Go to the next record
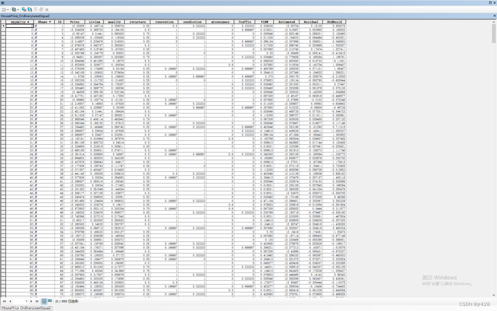This screenshot has height=311, width=497. (31, 301)
